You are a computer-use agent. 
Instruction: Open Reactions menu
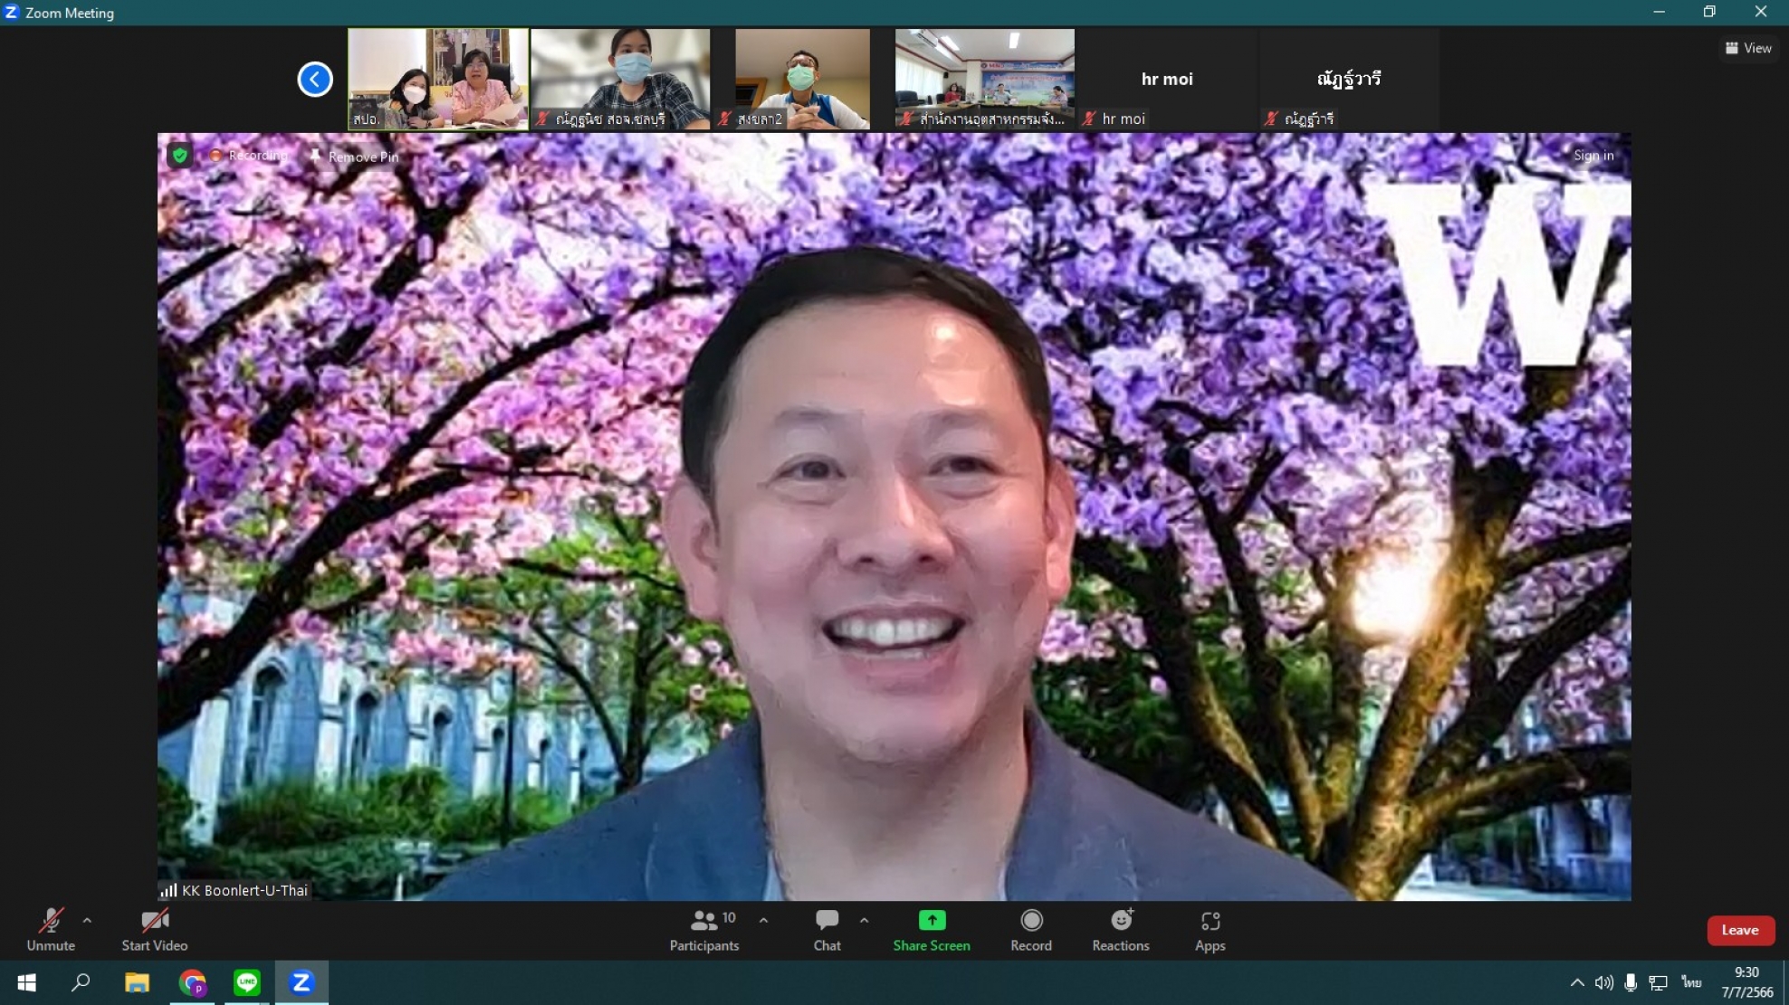click(1121, 930)
